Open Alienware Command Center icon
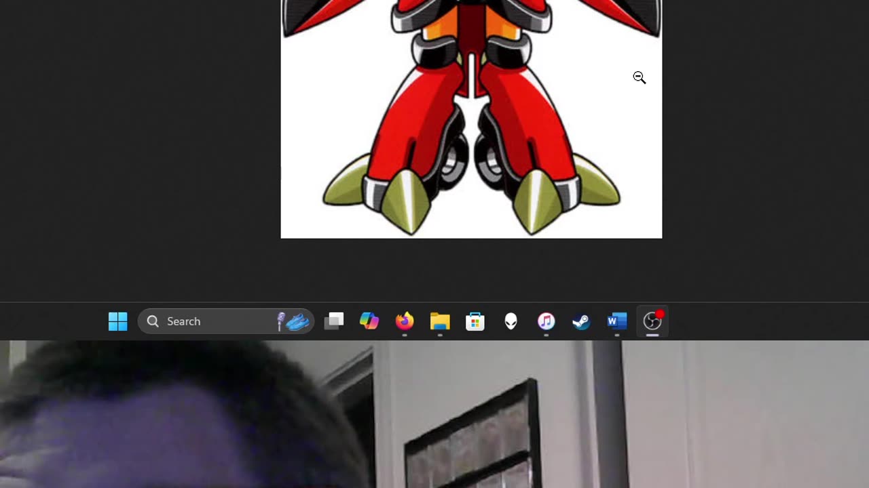This screenshot has height=488, width=869. 511,321
